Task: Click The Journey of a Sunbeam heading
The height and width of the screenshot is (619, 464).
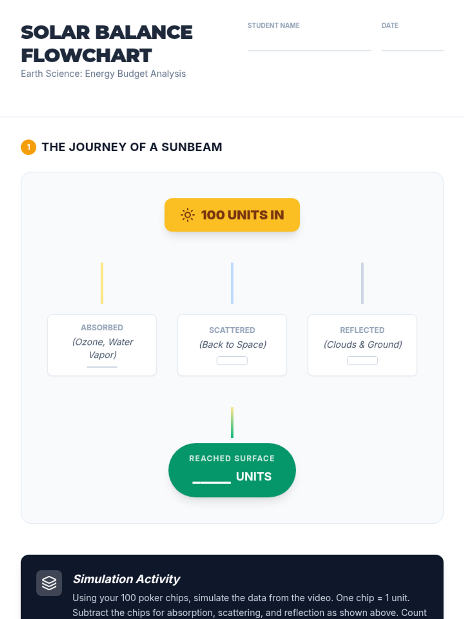Action: click(132, 147)
